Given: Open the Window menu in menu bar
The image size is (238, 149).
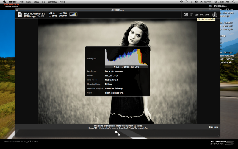Looking at the screenshot, I should pyautogui.click(x=52, y=2).
